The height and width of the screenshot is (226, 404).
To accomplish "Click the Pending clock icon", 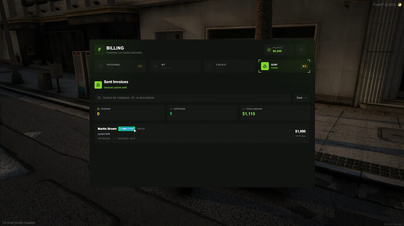I will point(98,109).
